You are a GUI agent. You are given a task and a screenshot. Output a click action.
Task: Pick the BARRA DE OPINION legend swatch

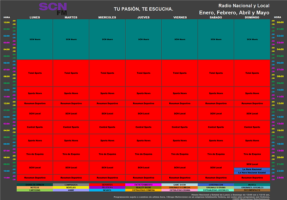(x=35, y=185)
